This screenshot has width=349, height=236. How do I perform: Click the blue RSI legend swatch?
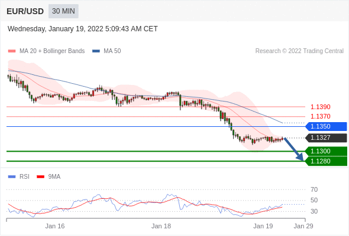pyautogui.click(x=12, y=177)
